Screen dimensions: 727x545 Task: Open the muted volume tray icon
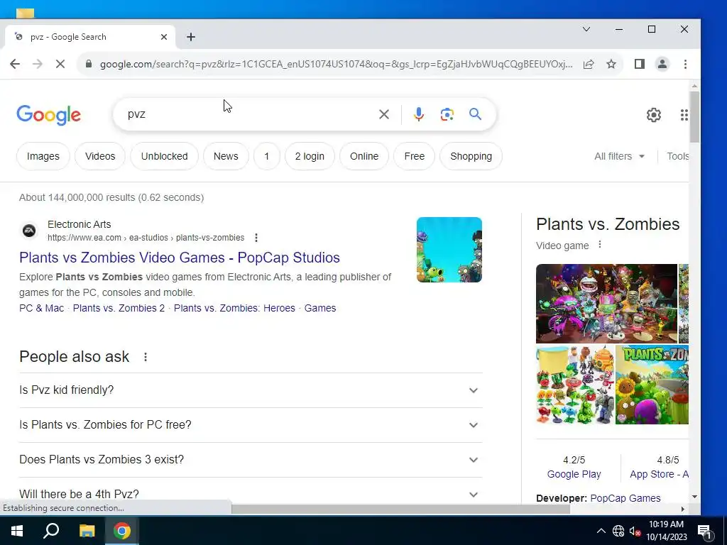[635, 531]
